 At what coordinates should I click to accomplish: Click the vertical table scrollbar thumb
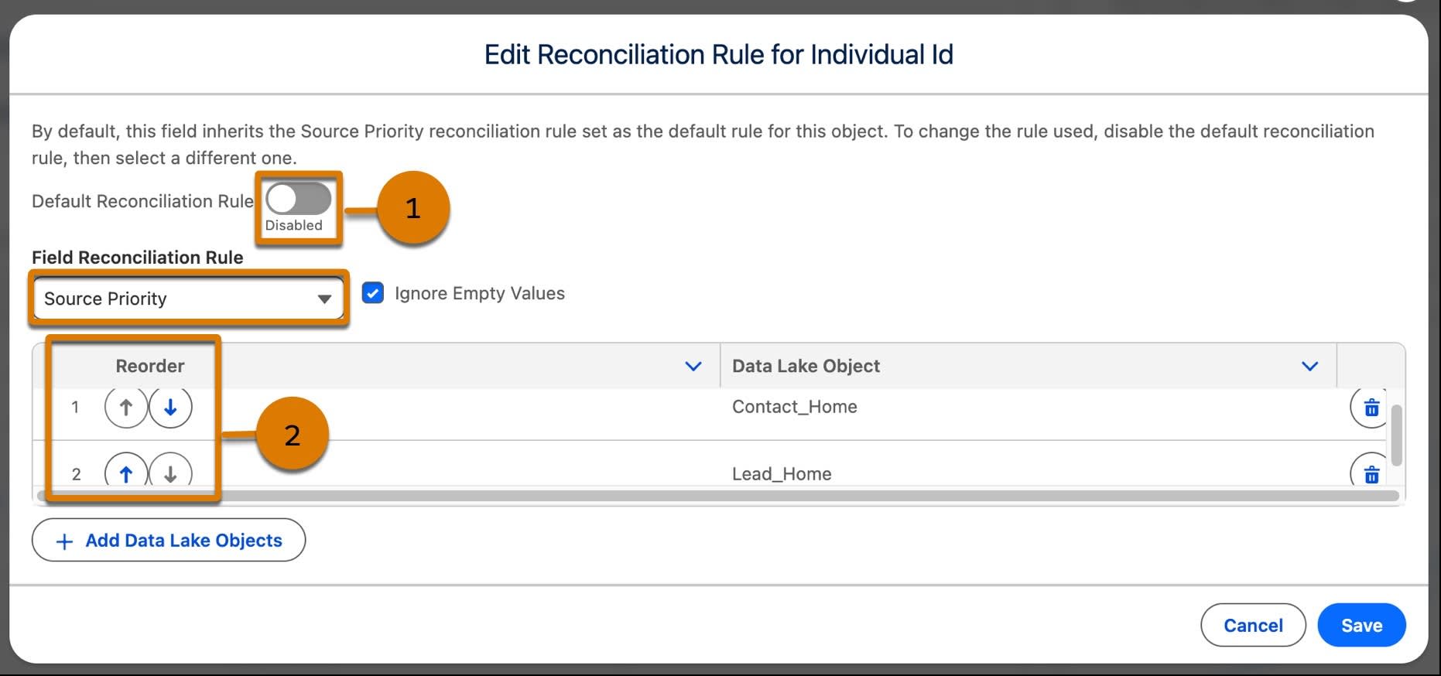(x=1396, y=435)
